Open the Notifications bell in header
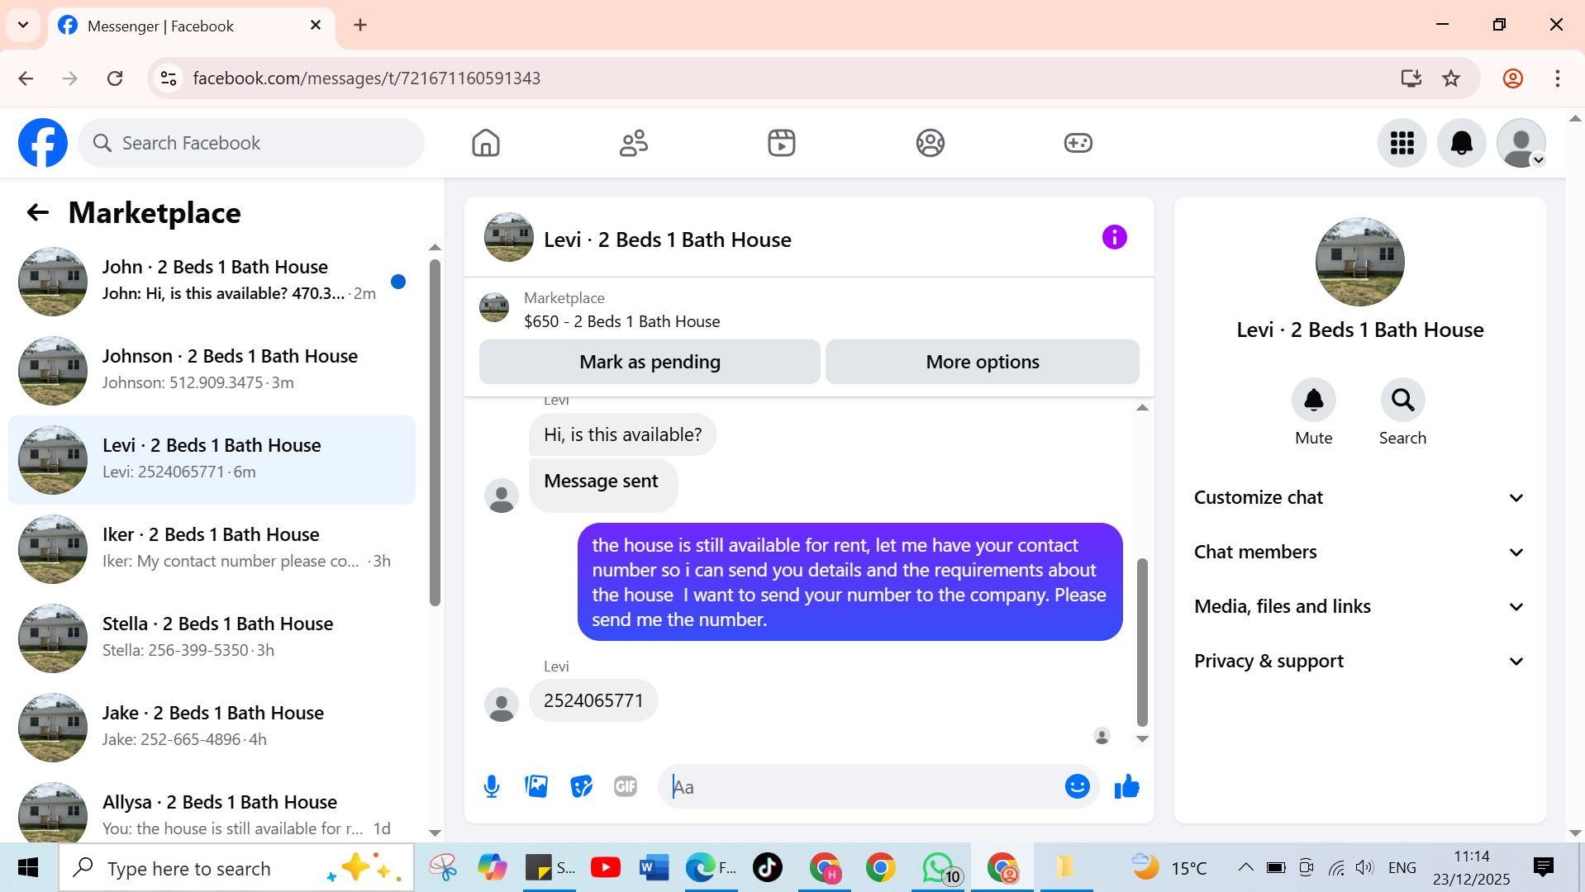Screen dimensions: 1585x892 coord(1462,143)
